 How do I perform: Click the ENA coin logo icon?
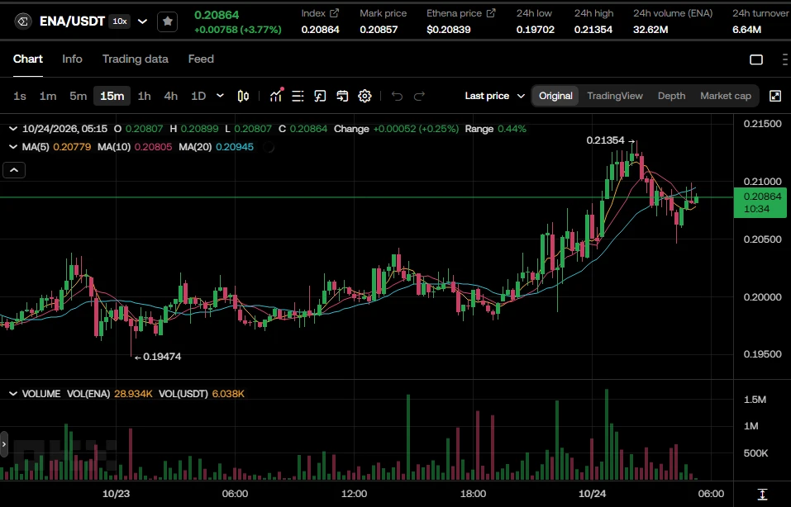(23, 21)
